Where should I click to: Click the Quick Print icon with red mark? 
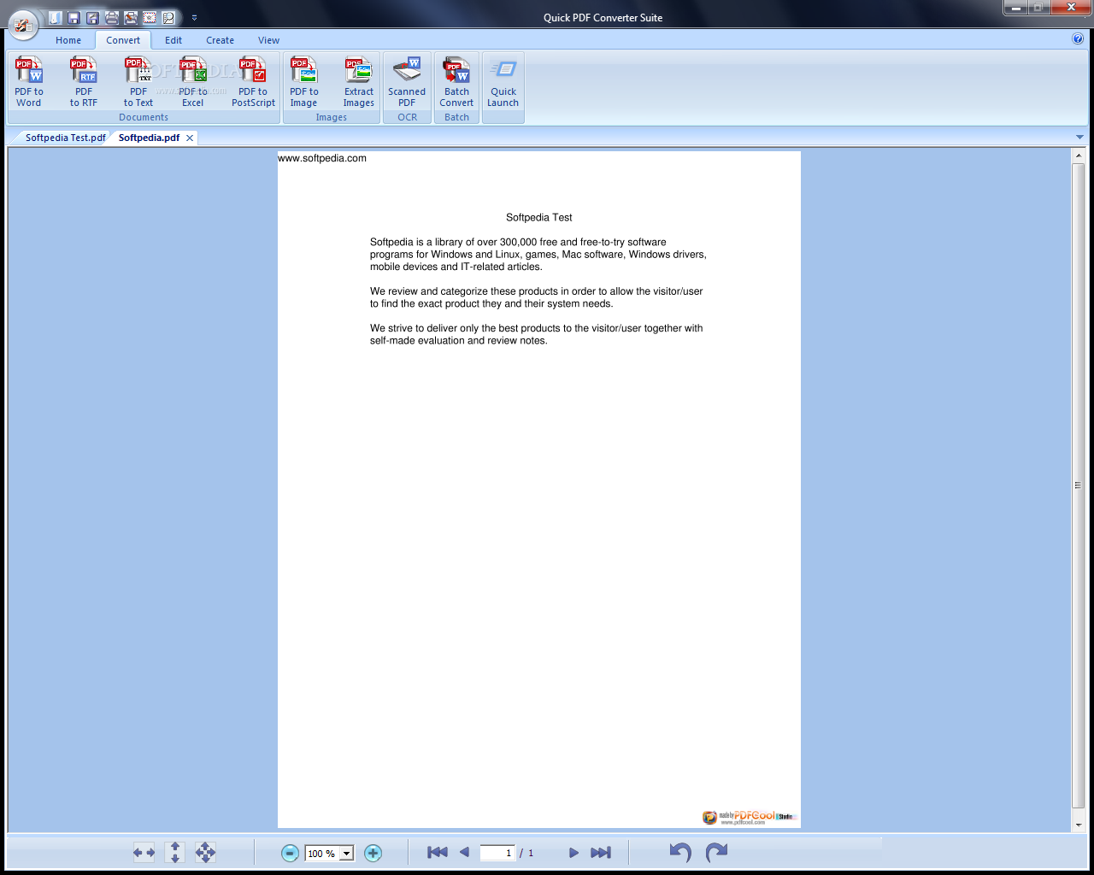[131, 17]
